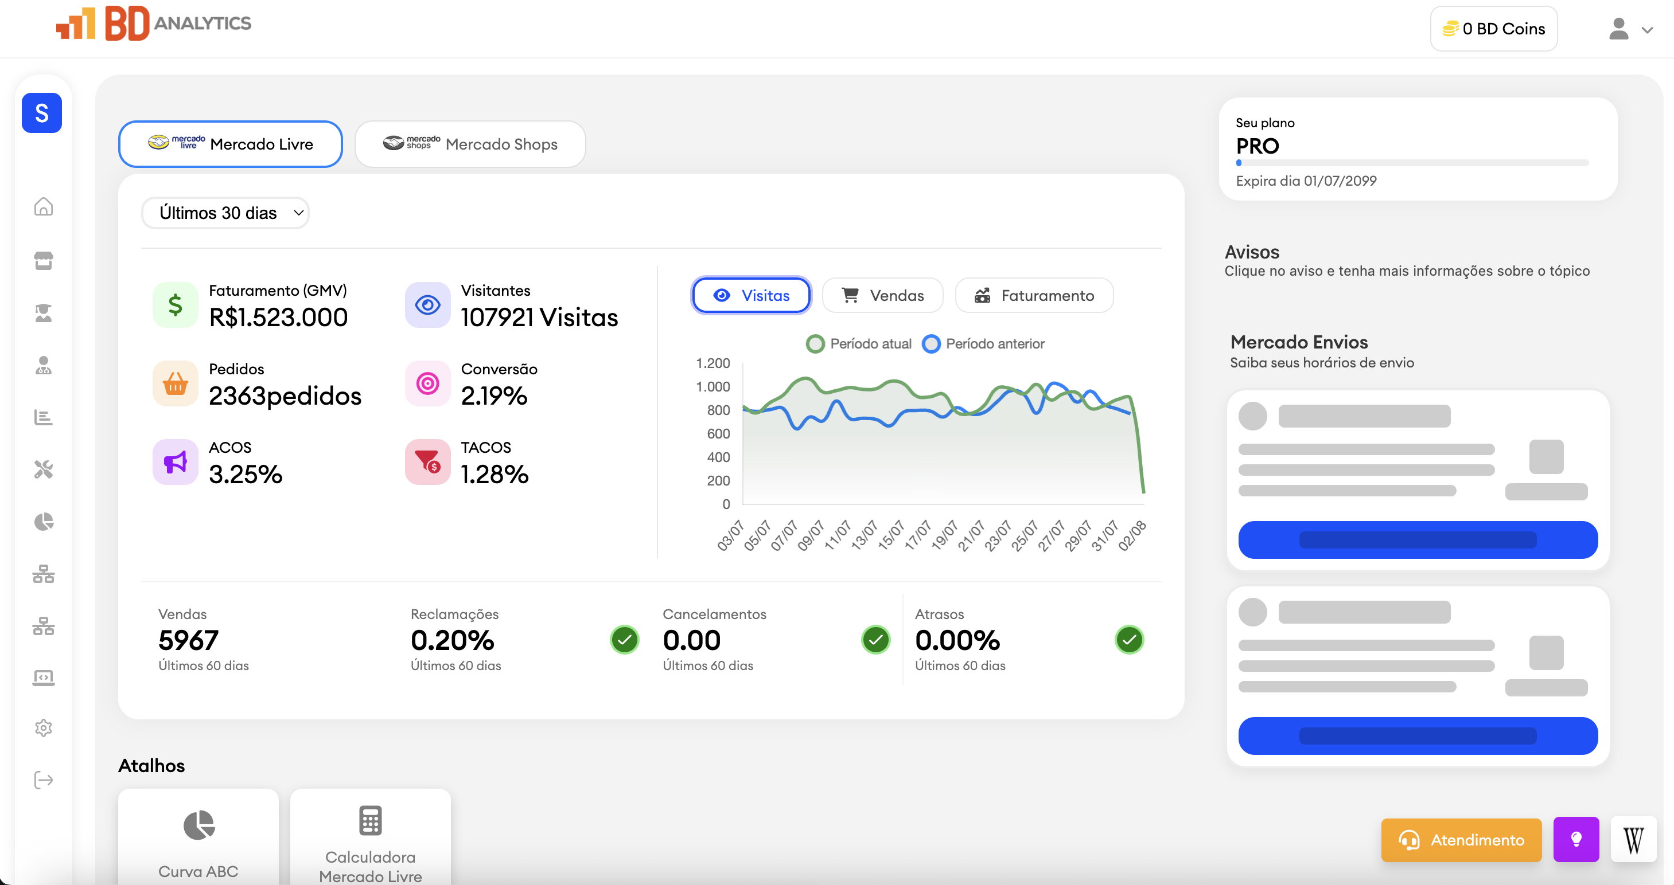Screen dimensions: 1674x885
Task: Click the Vendas 5967 value
Action: click(x=189, y=640)
